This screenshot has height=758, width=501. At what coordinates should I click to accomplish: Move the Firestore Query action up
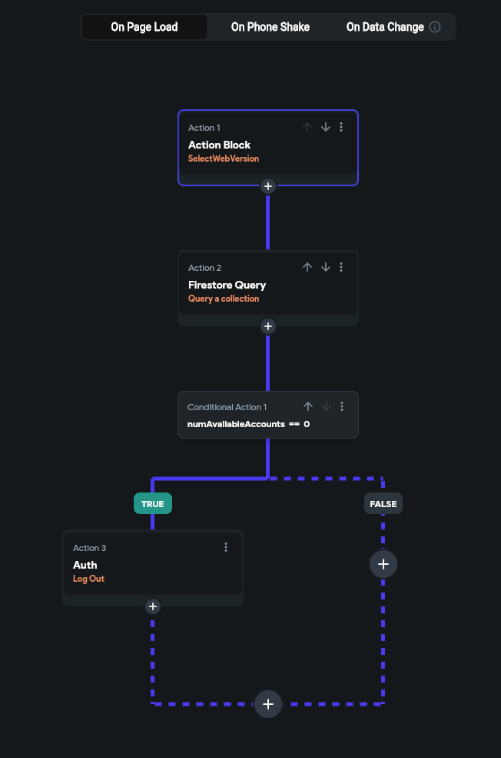coord(307,267)
